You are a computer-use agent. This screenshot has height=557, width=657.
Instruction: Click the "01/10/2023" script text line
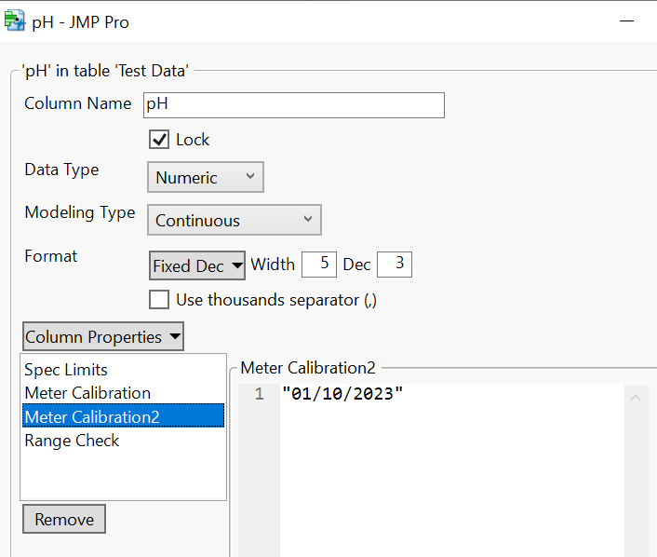[x=342, y=395]
